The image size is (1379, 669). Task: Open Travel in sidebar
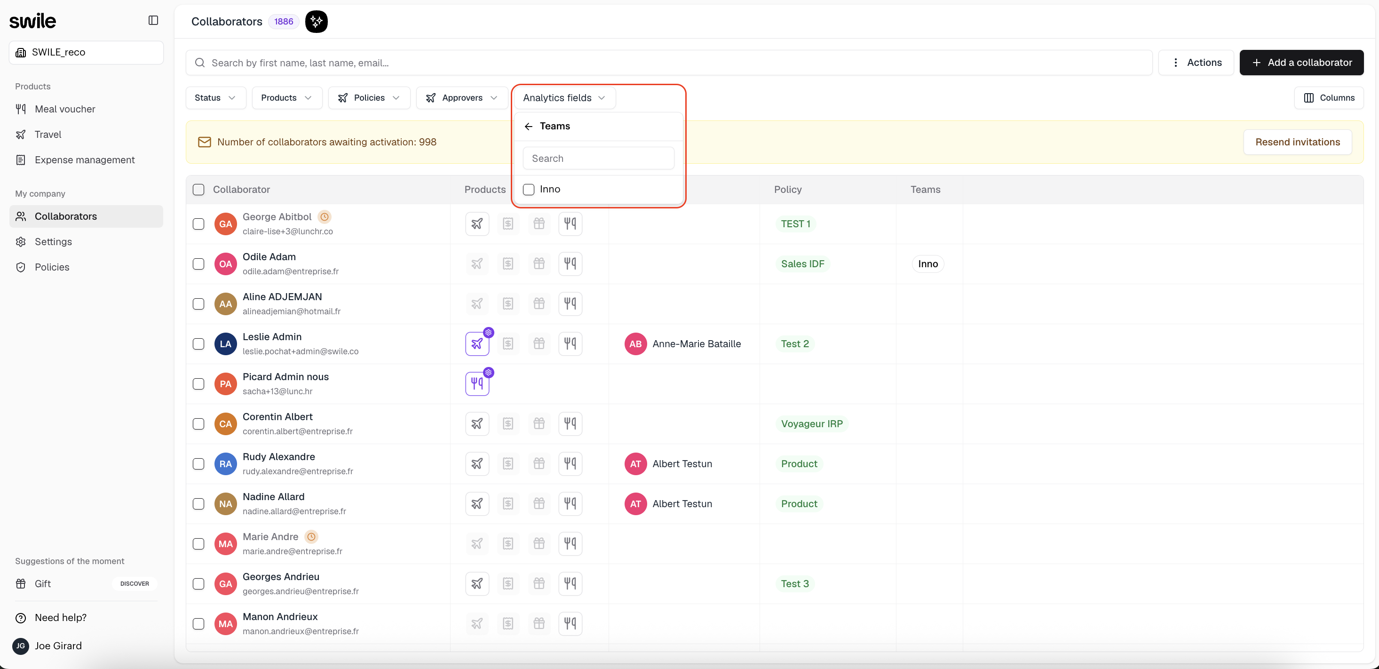point(86,135)
